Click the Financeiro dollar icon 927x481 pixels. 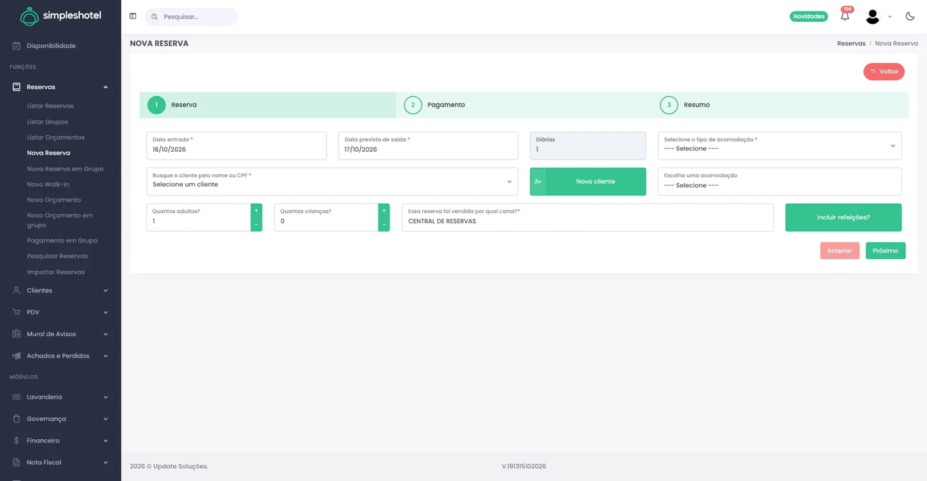point(17,440)
